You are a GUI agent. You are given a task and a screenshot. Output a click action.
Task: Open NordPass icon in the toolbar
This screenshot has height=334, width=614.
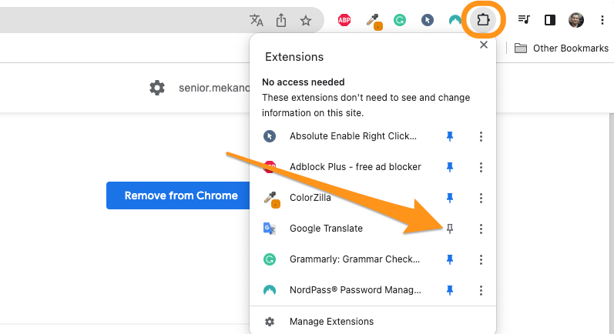[455, 20]
